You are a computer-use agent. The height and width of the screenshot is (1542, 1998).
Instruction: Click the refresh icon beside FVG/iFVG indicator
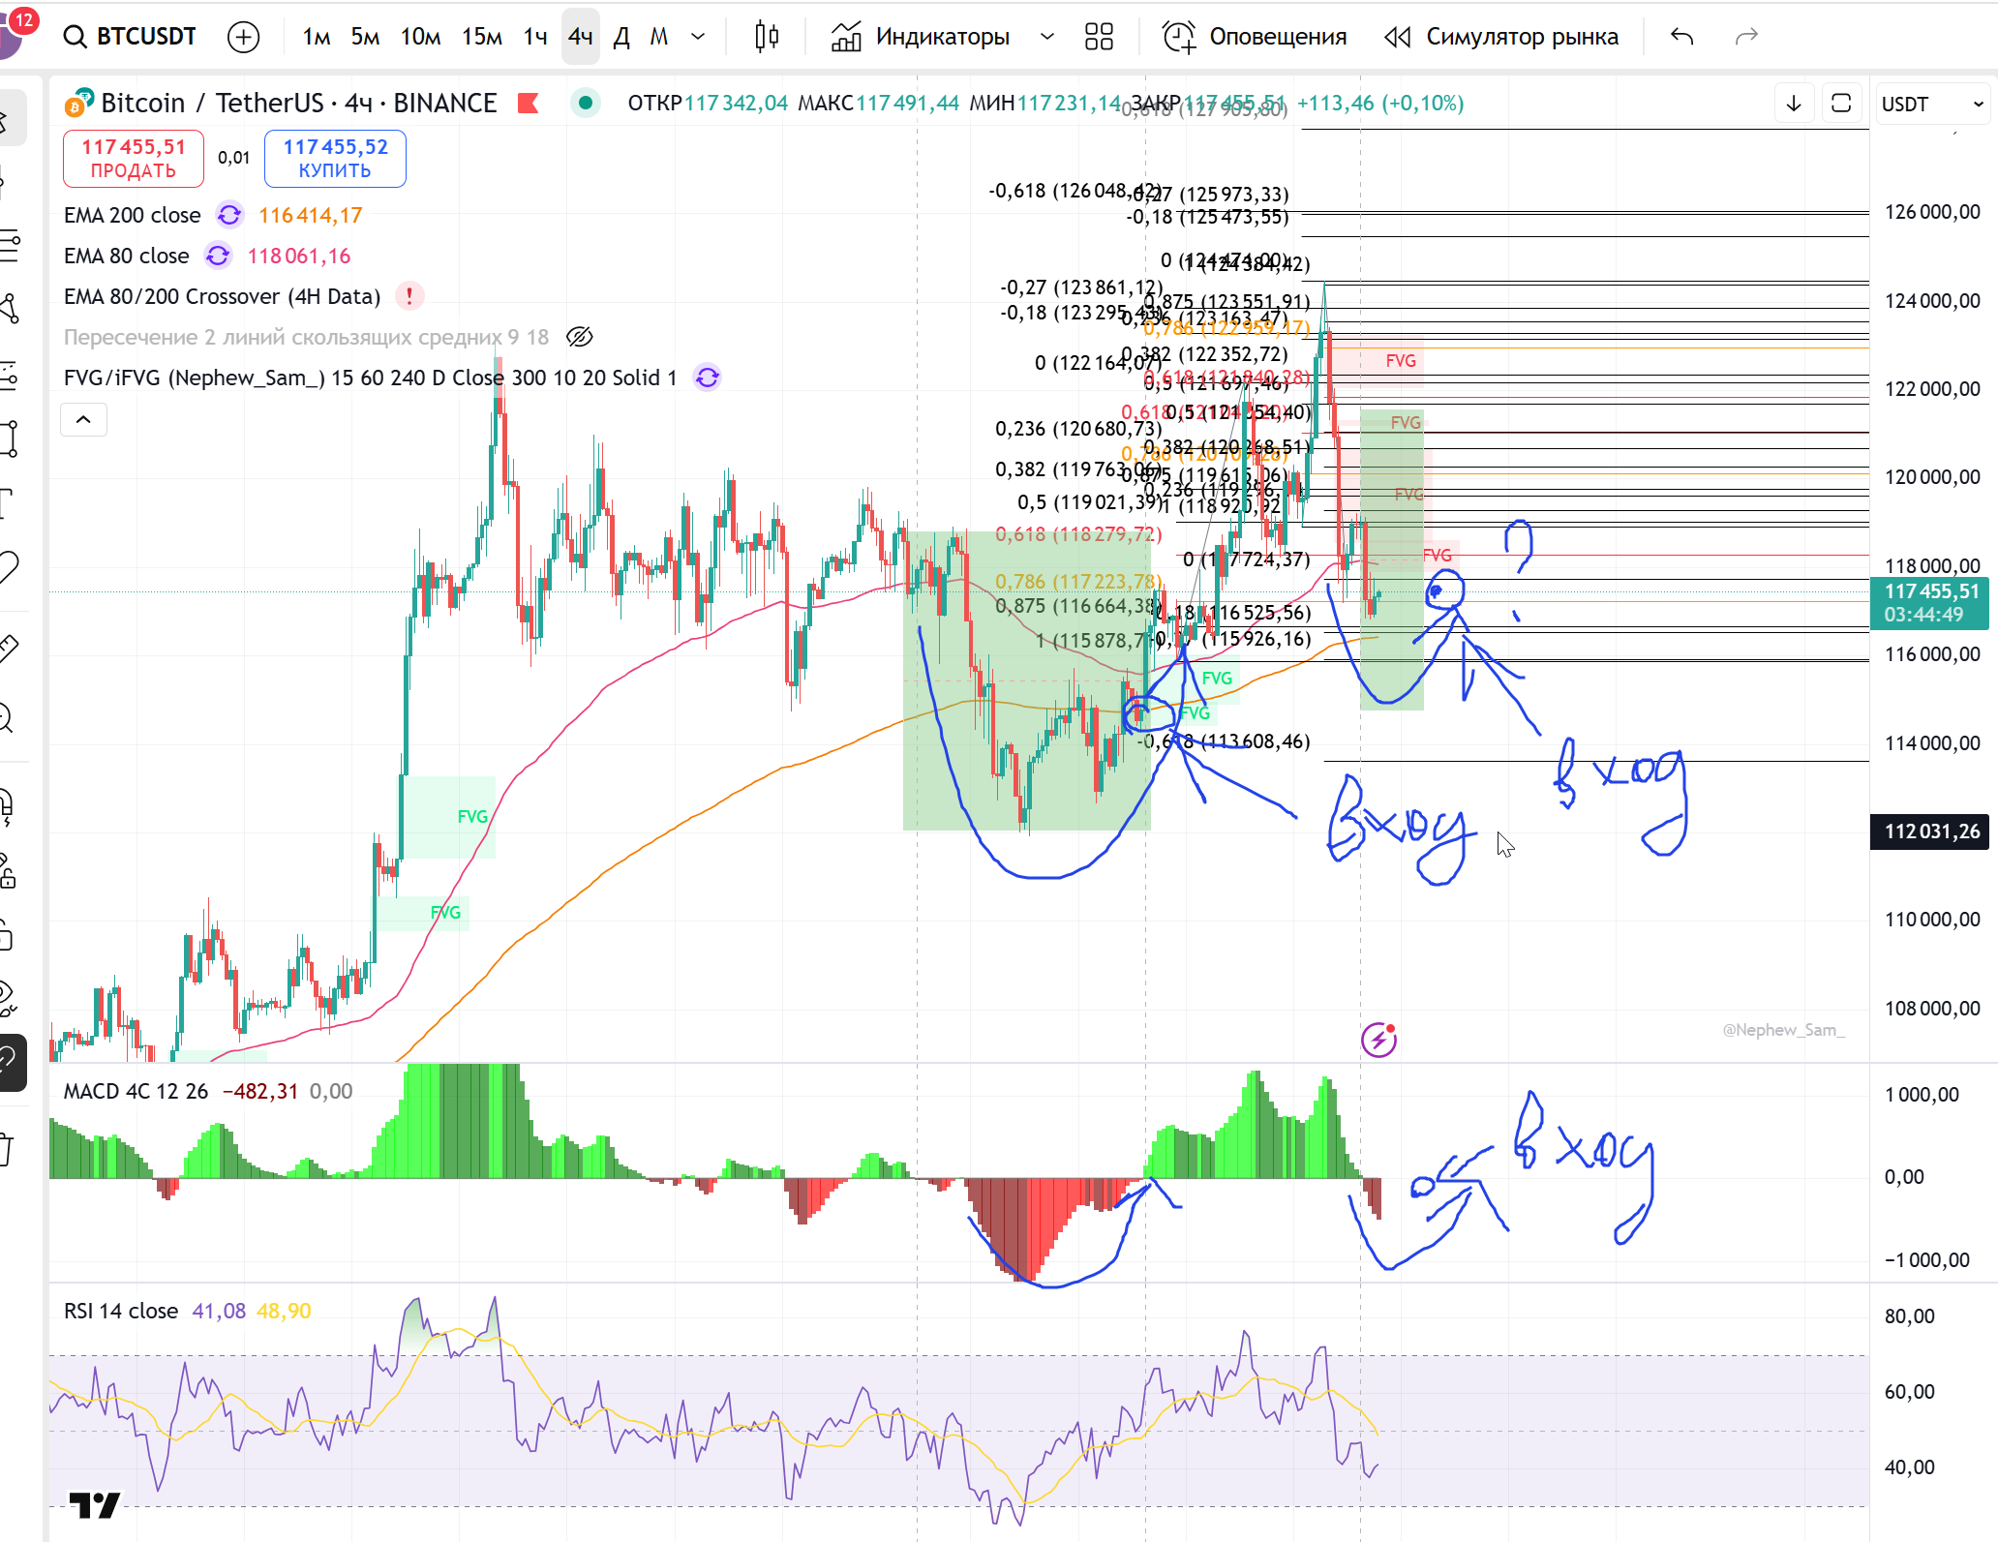[x=708, y=378]
